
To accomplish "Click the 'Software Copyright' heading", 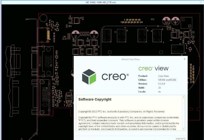I will click(95, 99).
